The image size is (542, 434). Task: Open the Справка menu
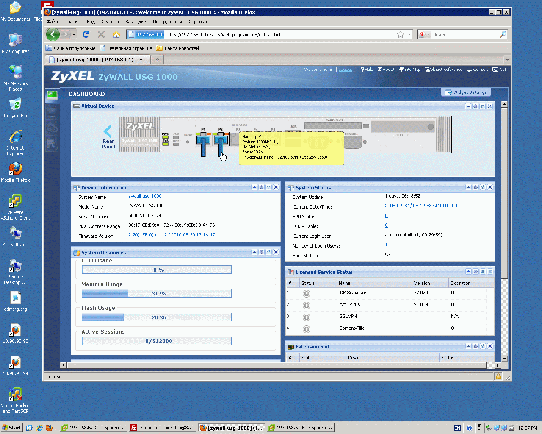pyautogui.click(x=198, y=22)
